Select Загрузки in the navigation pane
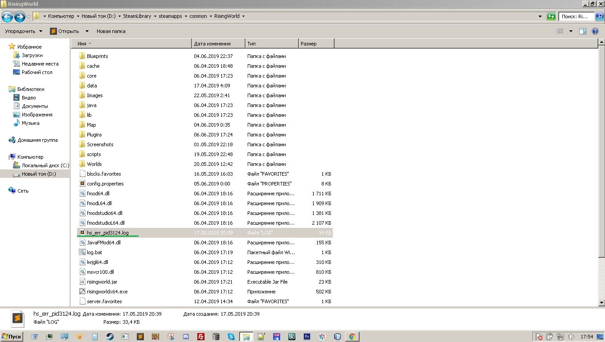This screenshot has height=342, width=605. coord(32,55)
